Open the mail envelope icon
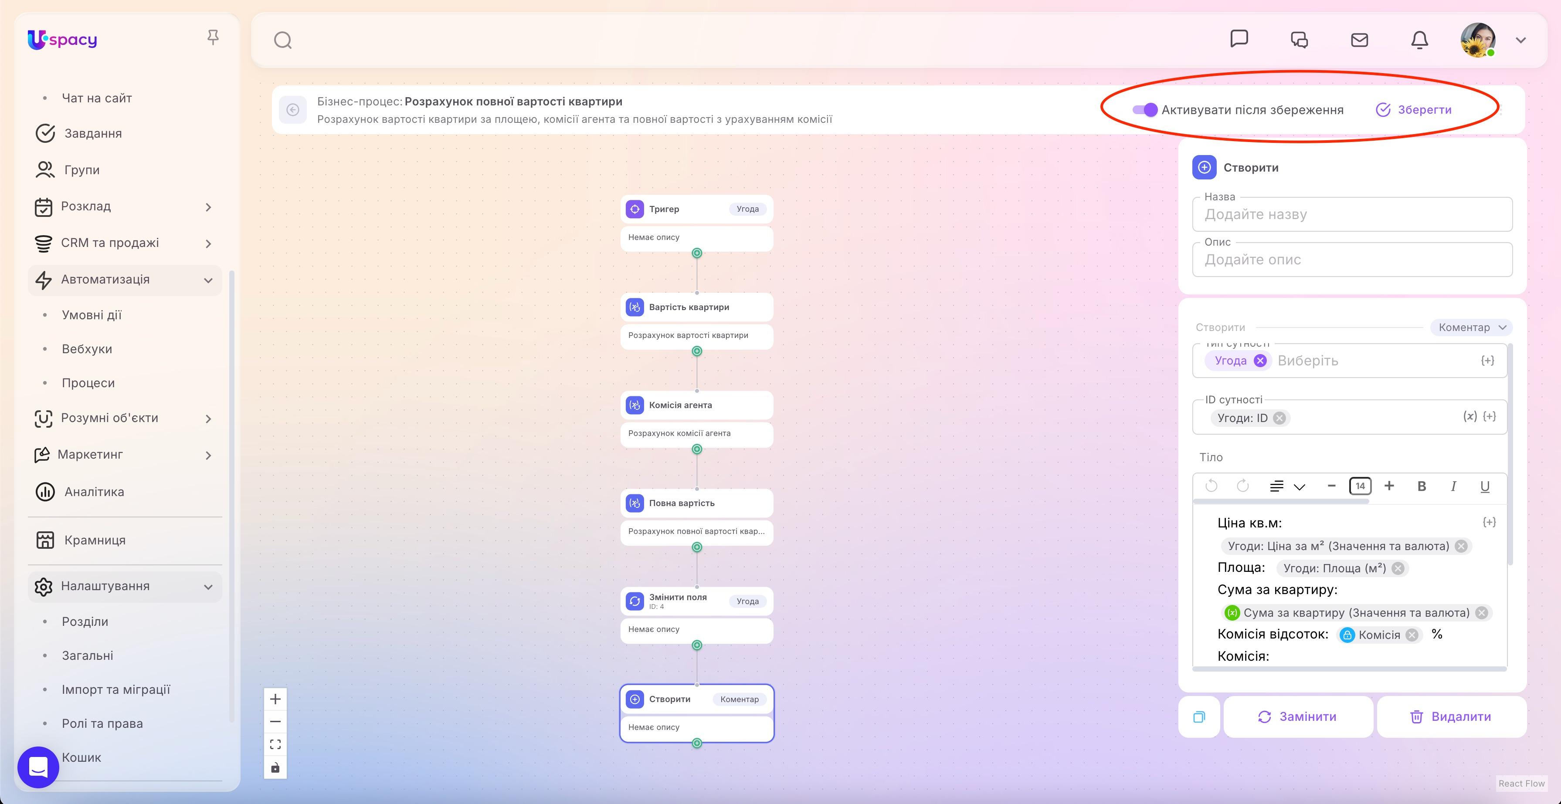The height and width of the screenshot is (804, 1561). point(1359,40)
